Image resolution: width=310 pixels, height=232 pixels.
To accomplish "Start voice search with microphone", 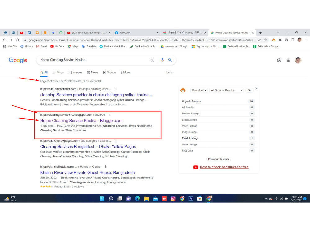I will [162, 60].
